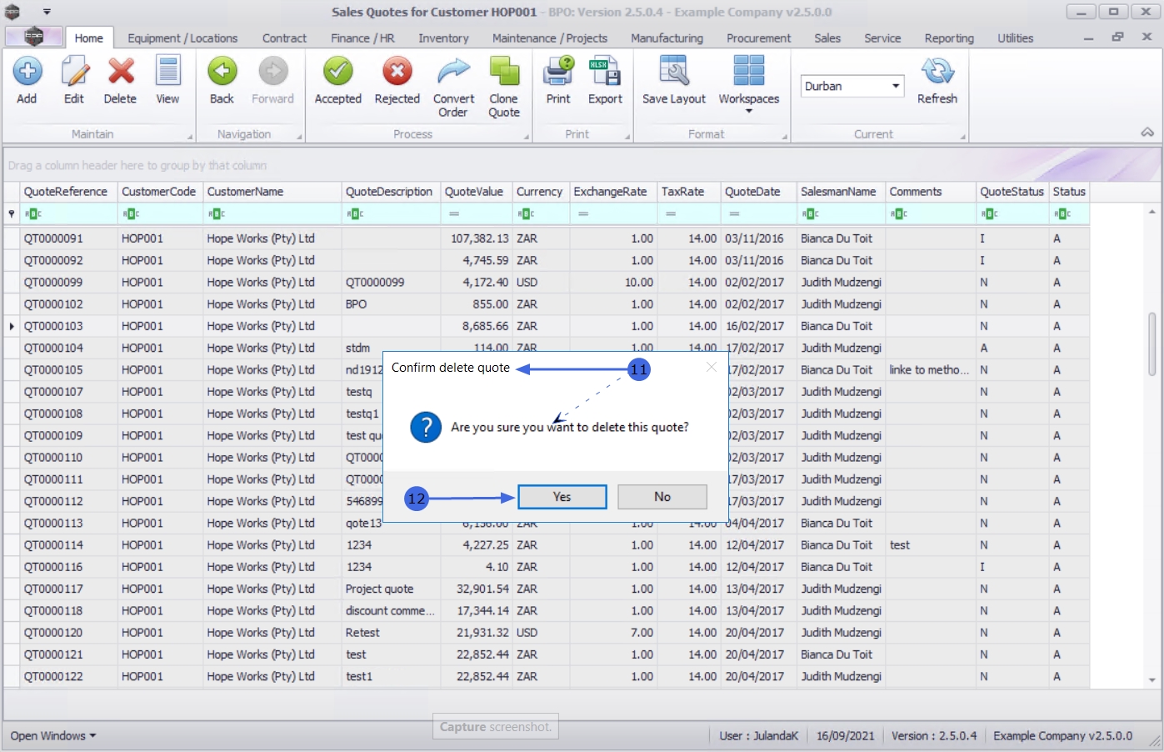Sort by QuoteStatus column header
The image size is (1164, 752).
point(1012,192)
